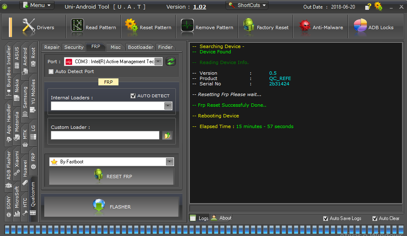Screen dimensions: 407x236
Task: Open the Huawei side tab
Action: (25, 172)
